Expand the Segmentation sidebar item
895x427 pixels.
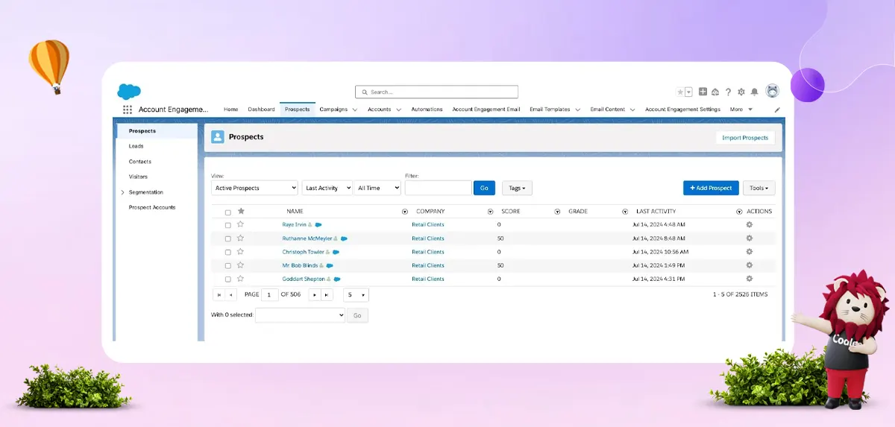click(x=122, y=192)
